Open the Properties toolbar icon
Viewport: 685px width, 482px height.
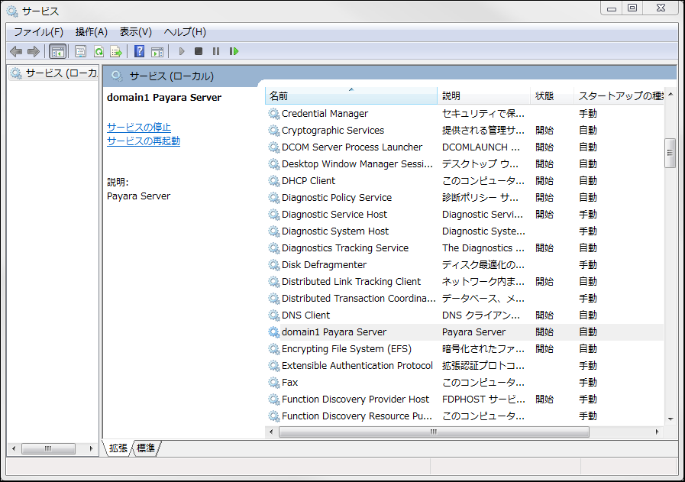[80, 51]
